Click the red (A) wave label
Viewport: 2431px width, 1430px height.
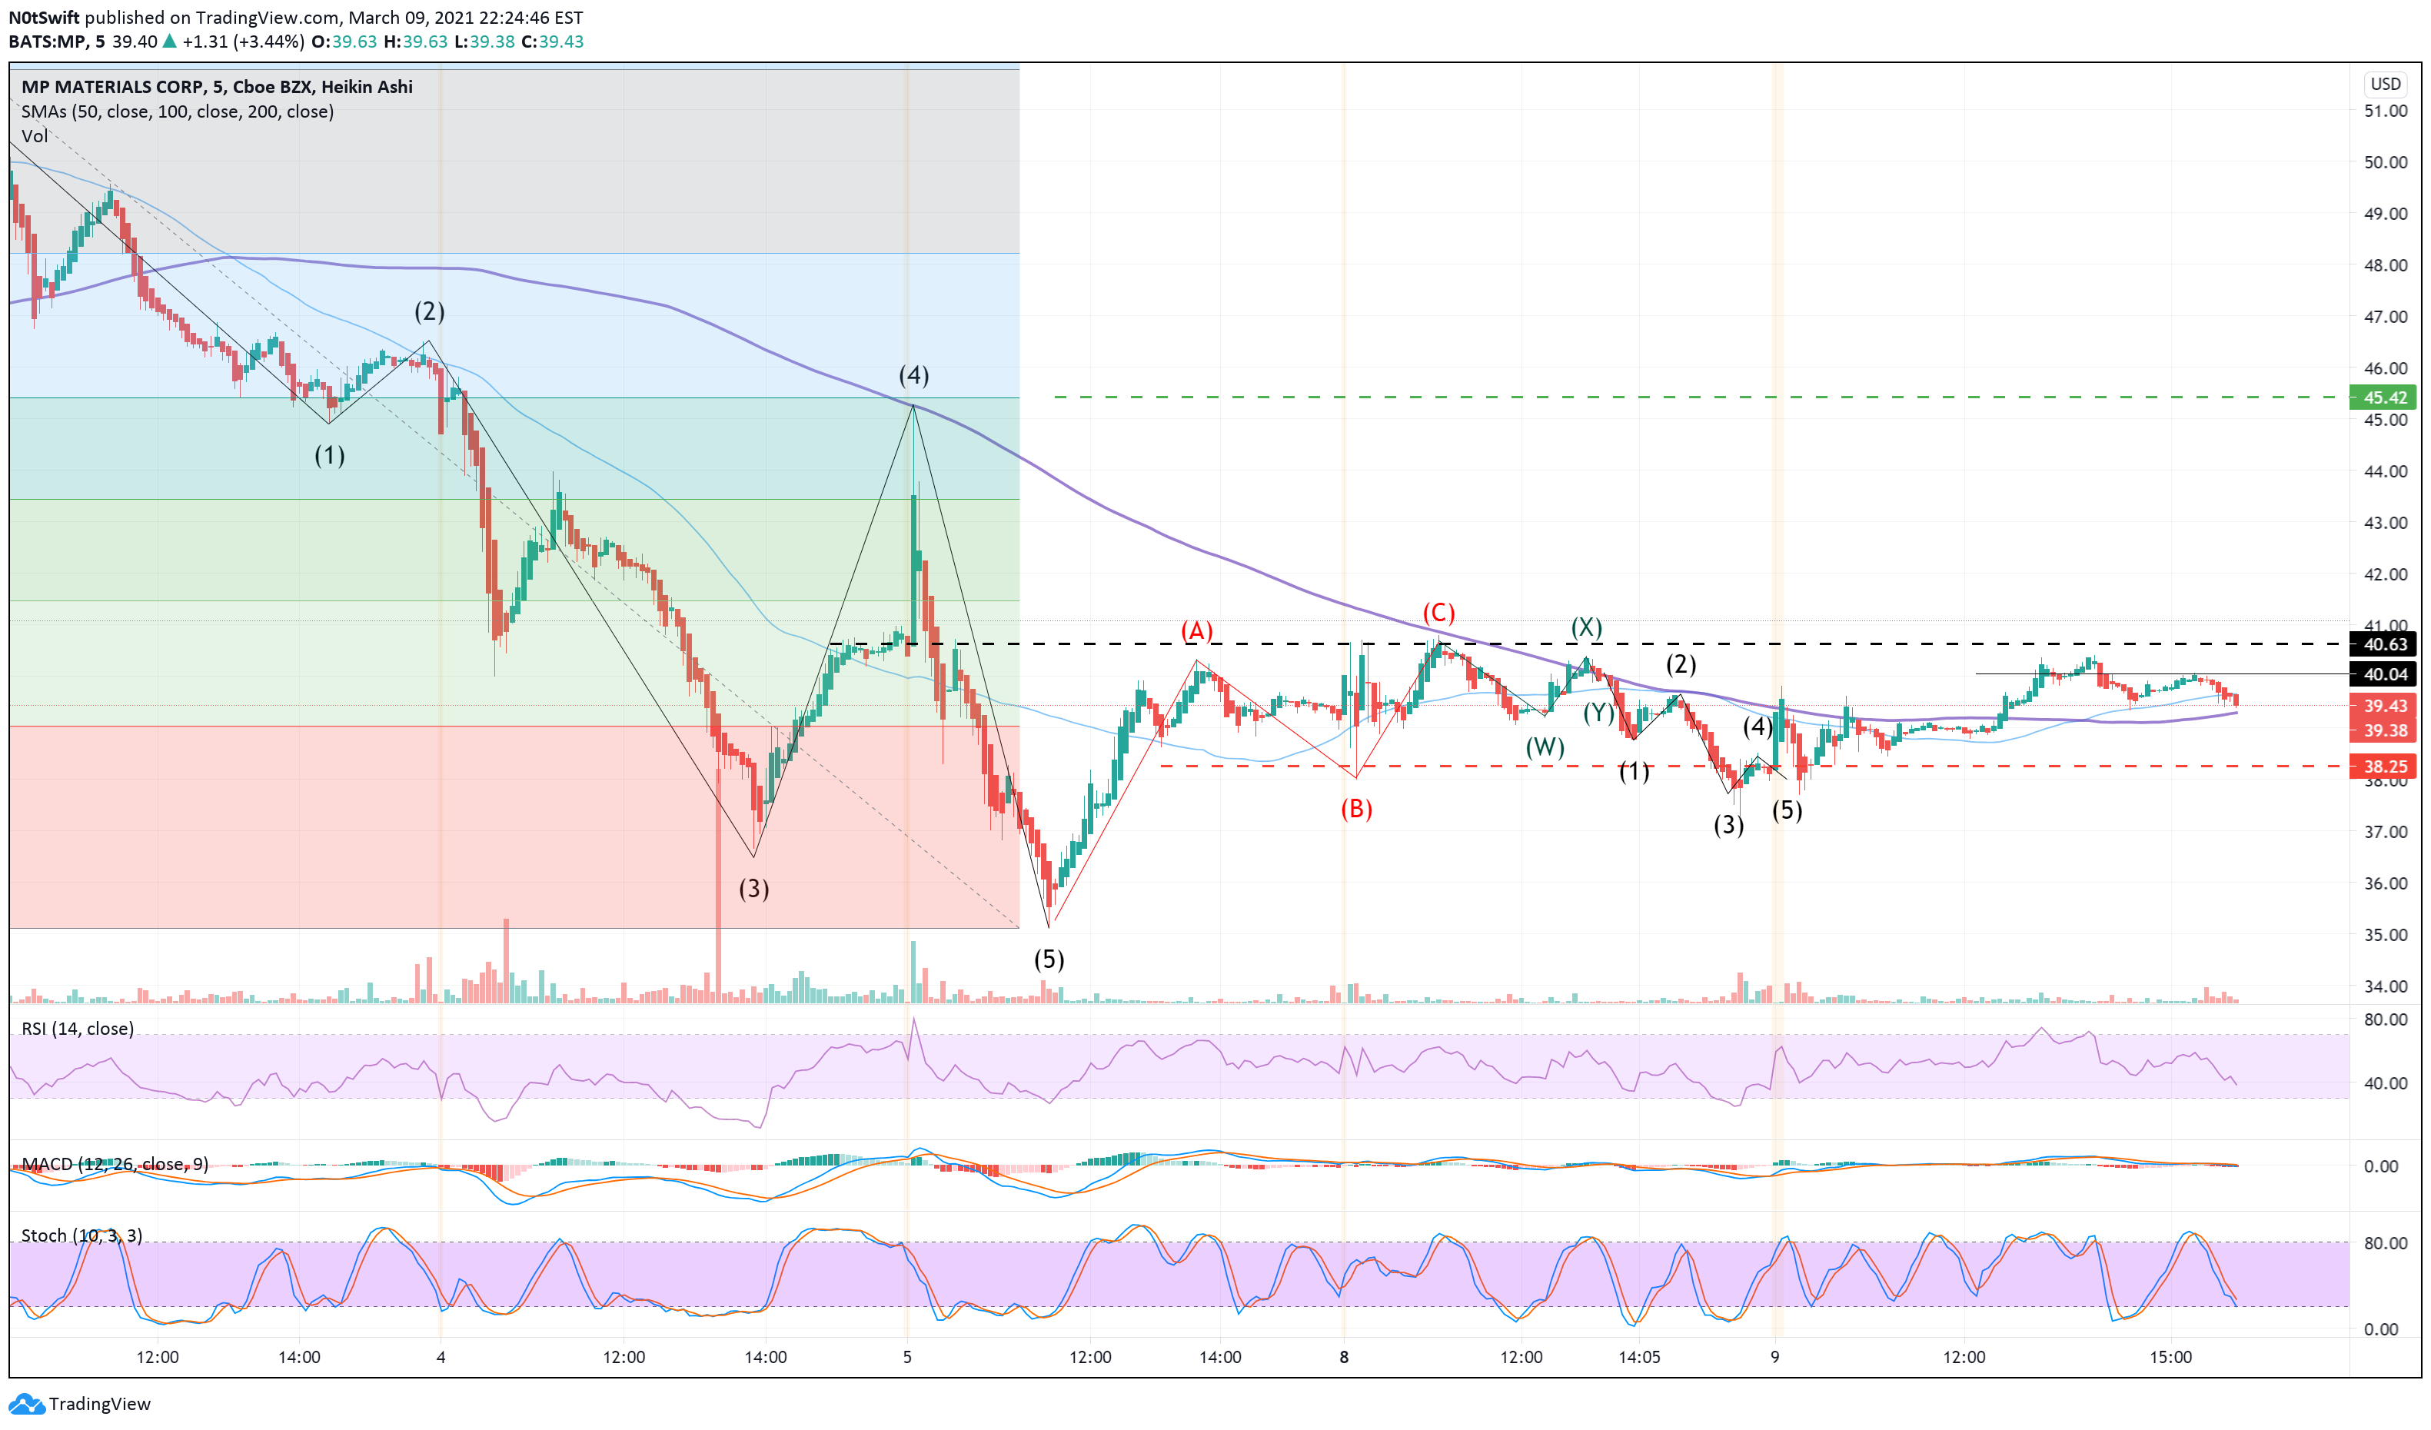tap(1197, 631)
